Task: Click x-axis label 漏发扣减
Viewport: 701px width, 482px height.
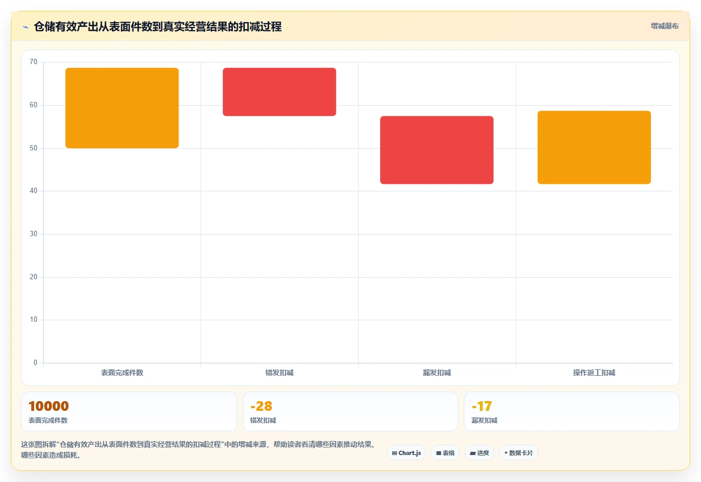Action: [437, 373]
